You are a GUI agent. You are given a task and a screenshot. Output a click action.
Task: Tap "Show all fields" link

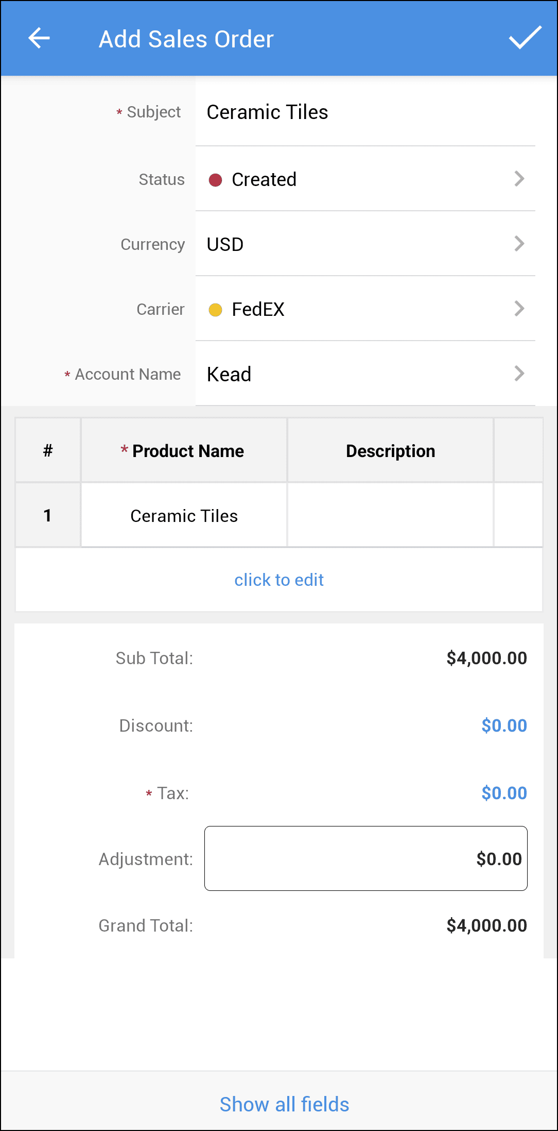(284, 1104)
